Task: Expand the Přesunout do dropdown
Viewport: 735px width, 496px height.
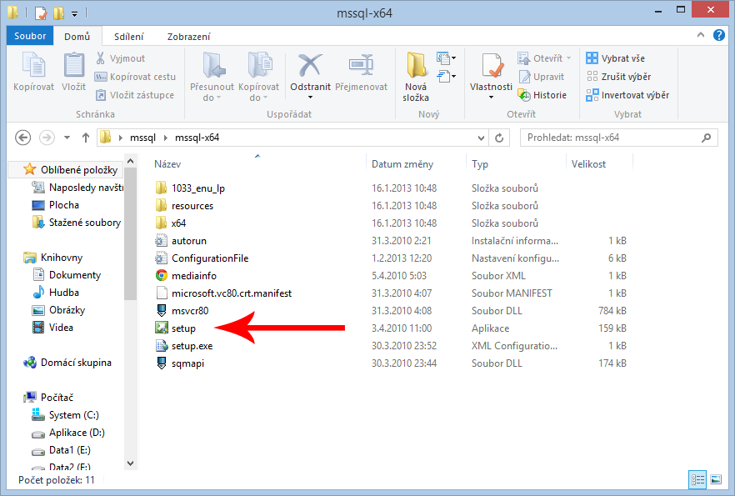Action: [x=212, y=98]
